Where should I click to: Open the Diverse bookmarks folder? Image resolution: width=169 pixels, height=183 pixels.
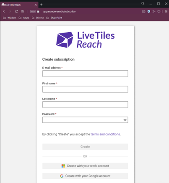(x=38, y=18)
